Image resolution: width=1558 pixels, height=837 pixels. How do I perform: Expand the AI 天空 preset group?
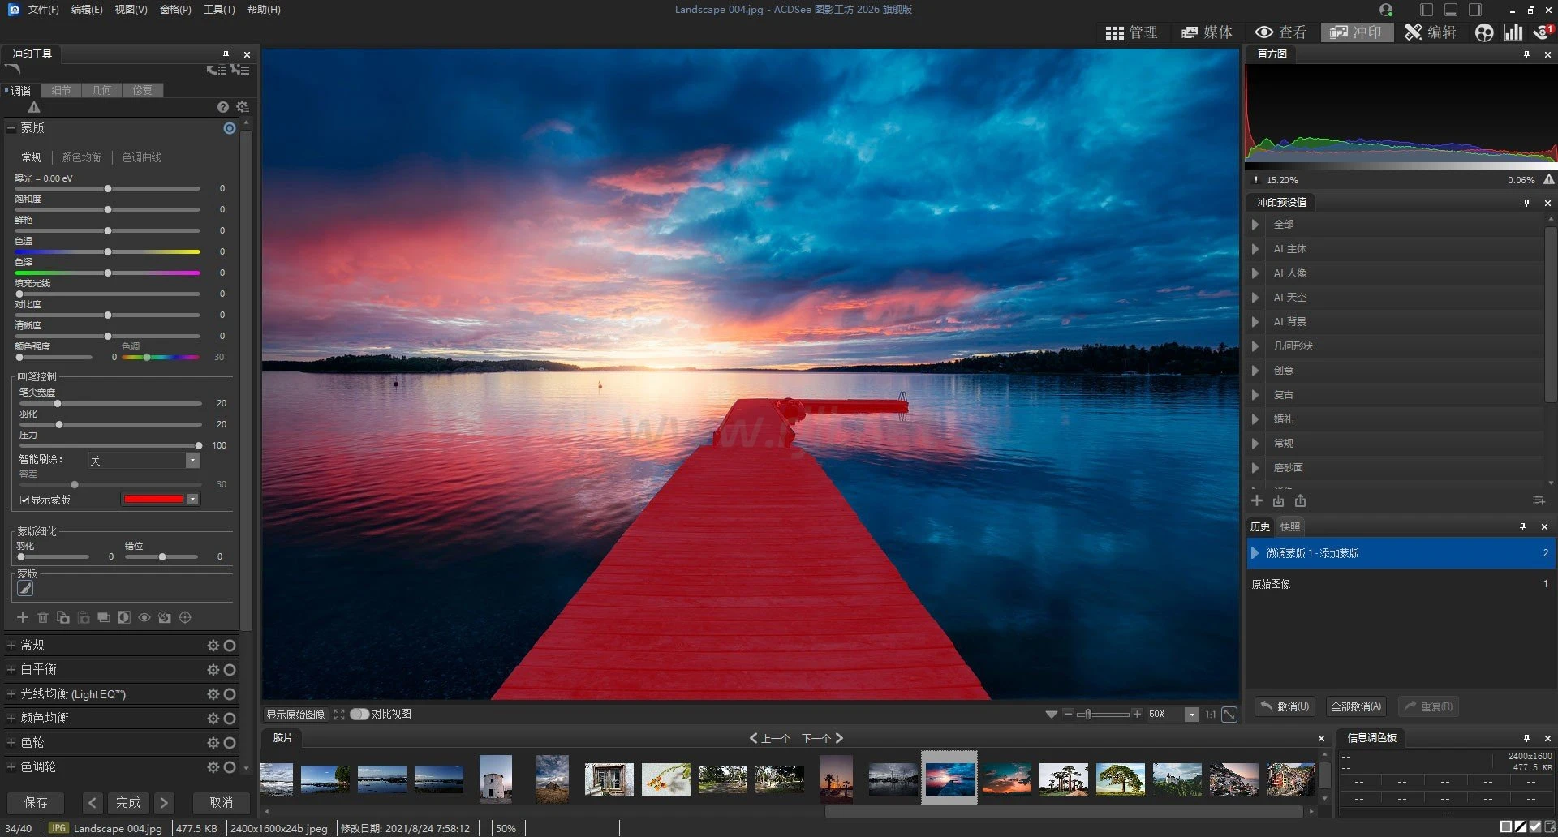[1255, 298]
